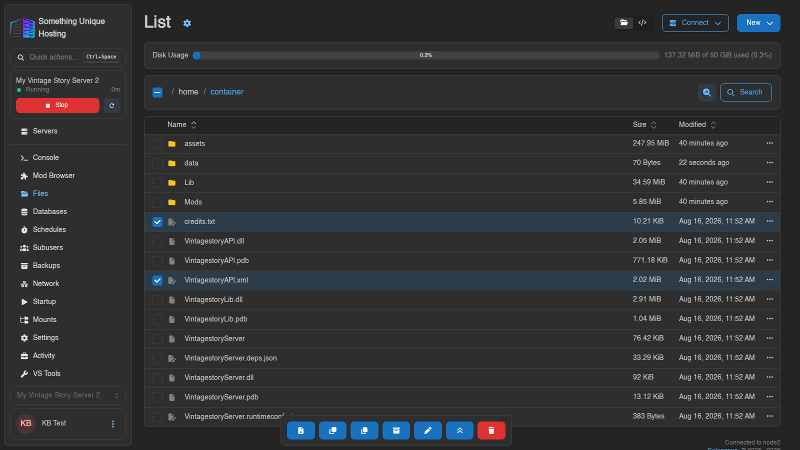The height and width of the screenshot is (450, 800).
Task: Uncheck the credits.txt checkbox
Action: [157, 222]
